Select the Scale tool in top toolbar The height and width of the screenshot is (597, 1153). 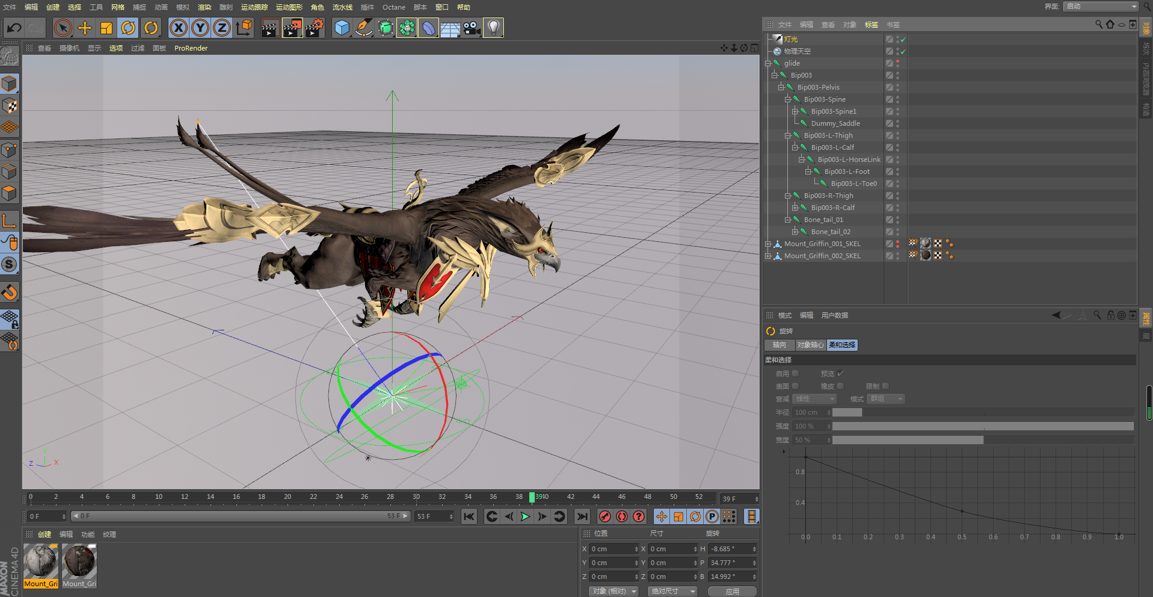[106, 28]
